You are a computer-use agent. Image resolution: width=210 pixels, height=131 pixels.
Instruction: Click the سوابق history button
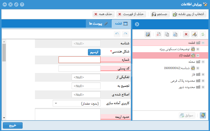187,115
